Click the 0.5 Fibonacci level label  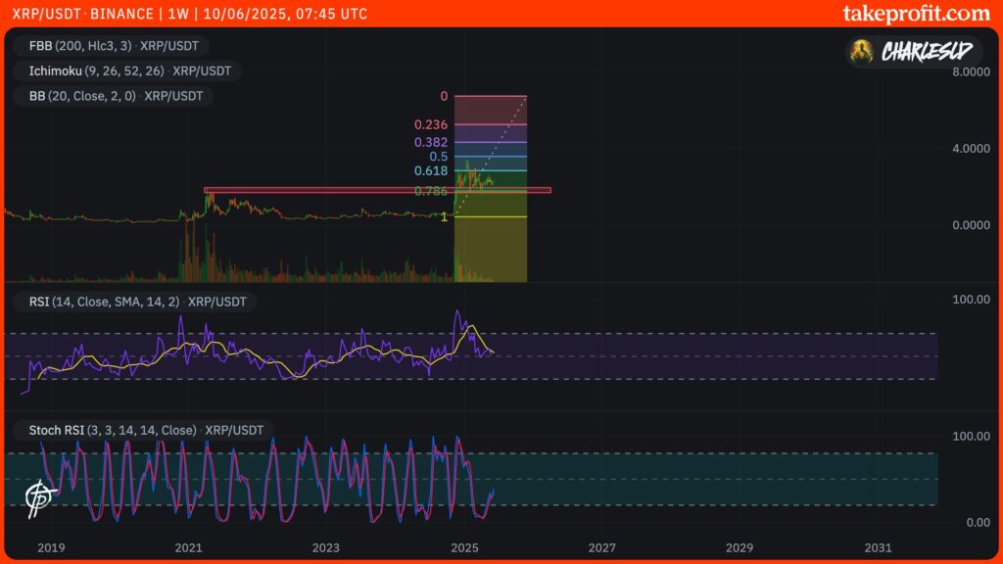click(437, 155)
